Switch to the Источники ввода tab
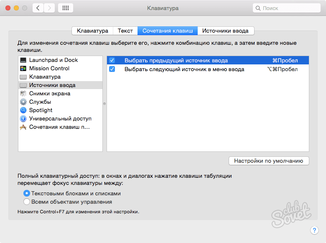326x243 pixels. pos(226,31)
